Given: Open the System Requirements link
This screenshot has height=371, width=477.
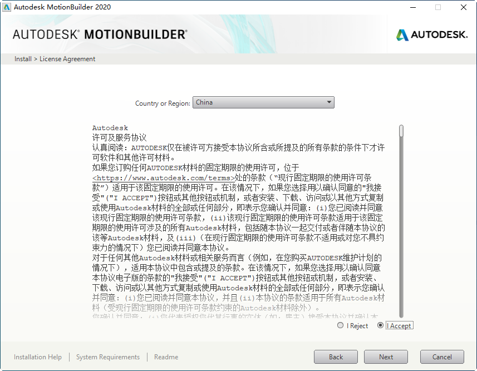Looking at the screenshot, I should 108,357.
